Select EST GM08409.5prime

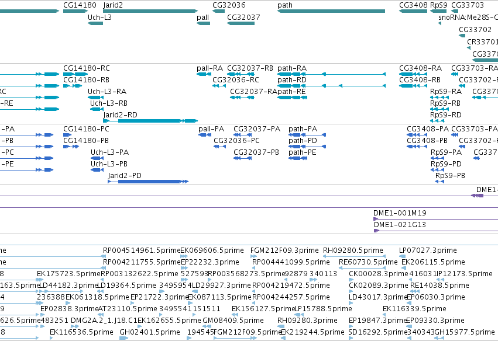[x=233, y=321]
